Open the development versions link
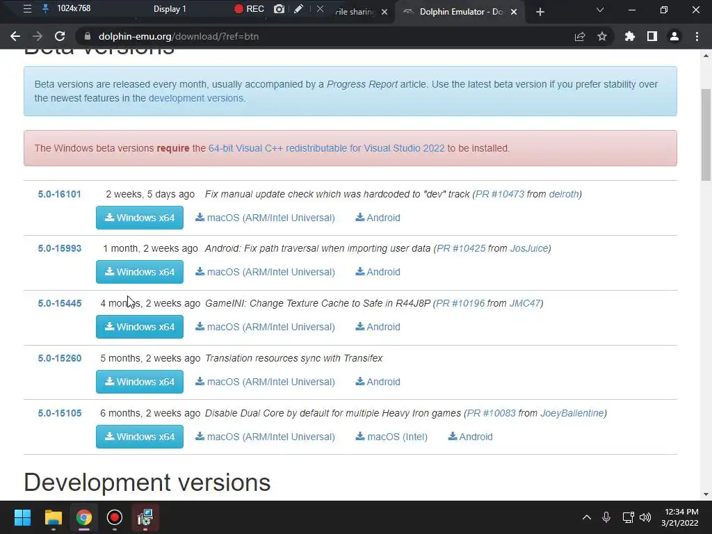712x534 pixels. click(x=195, y=98)
